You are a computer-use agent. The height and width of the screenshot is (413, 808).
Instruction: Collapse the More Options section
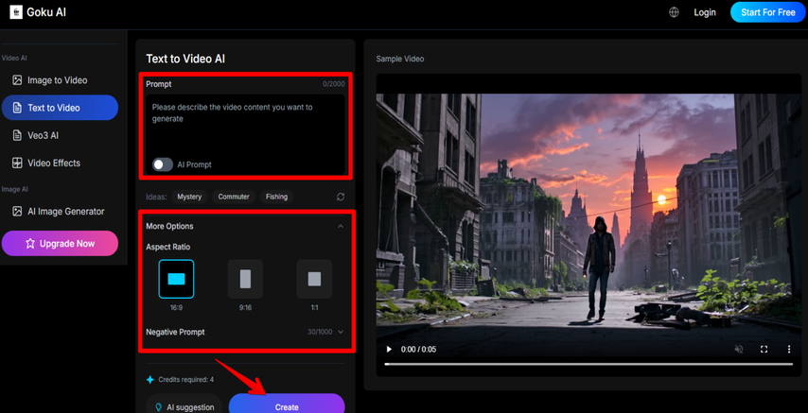(x=341, y=227)
